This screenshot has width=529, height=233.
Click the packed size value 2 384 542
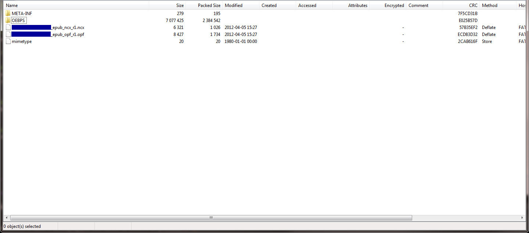tap(212, 21)
